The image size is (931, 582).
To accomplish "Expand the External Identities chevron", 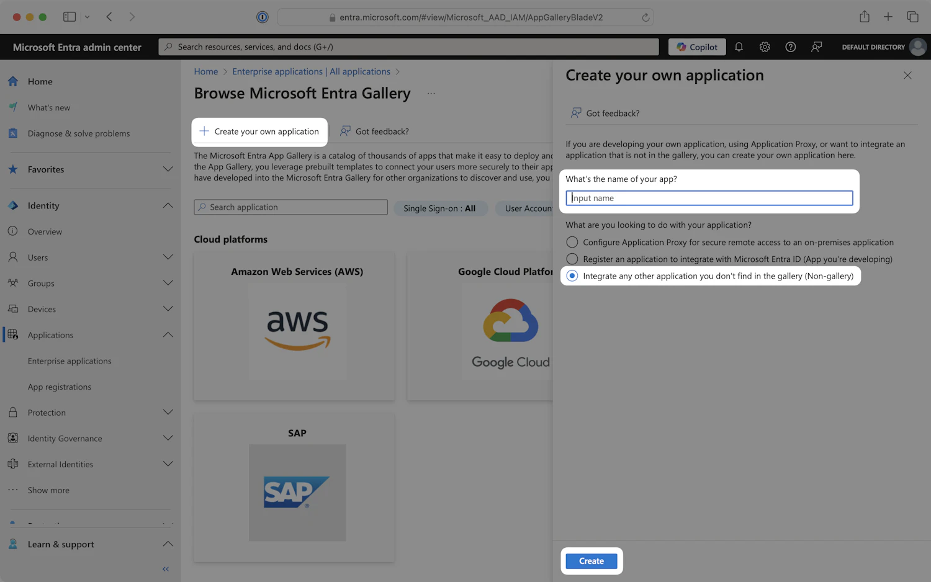I will tap(168, 464).
